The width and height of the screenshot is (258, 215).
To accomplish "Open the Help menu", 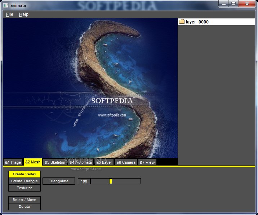I will 24,14.
